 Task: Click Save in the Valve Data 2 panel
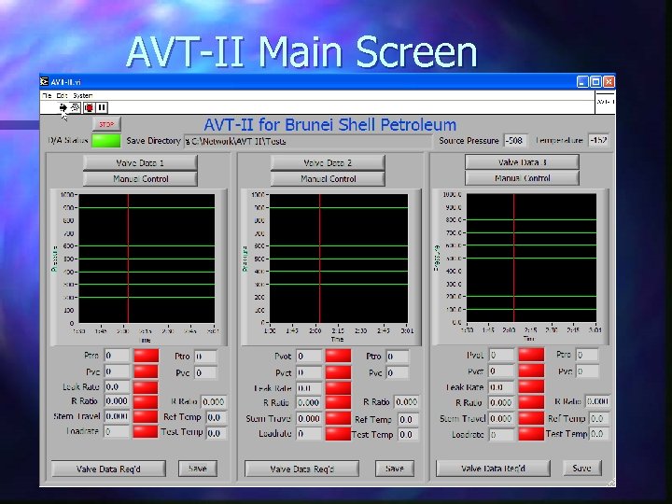tap(395, 469)
